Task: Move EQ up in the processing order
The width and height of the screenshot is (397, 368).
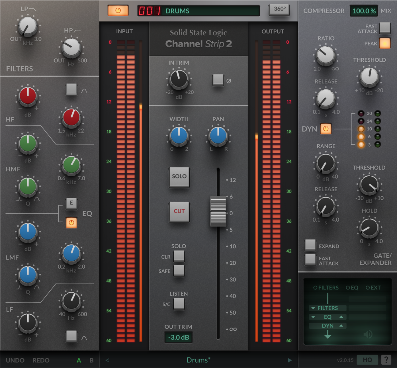Action: coord(341,317)
